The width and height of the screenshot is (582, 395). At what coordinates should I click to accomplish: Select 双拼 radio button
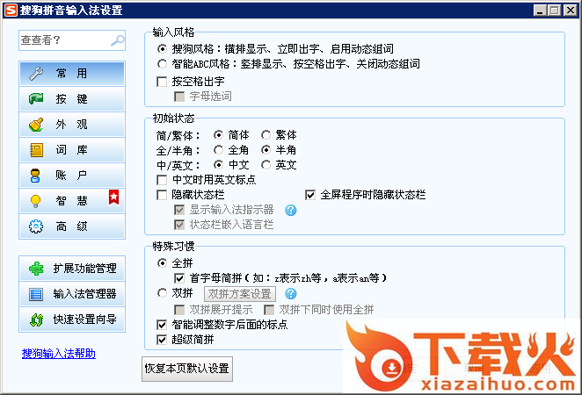(x=162, y=293)
